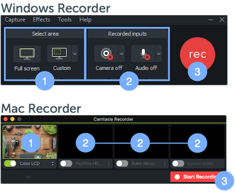Minimize the Windows Recorder window
Screen dimensions: 235x192
[211, 20]
